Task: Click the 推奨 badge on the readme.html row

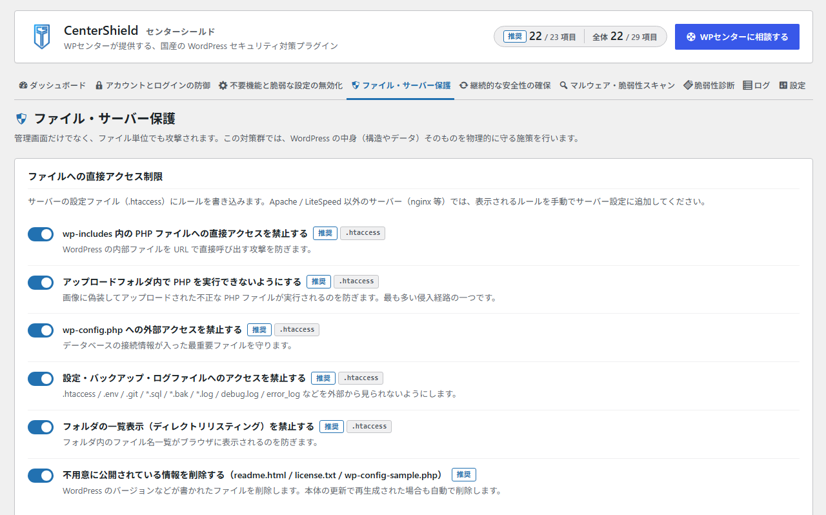Action: [x=463, y=475]
